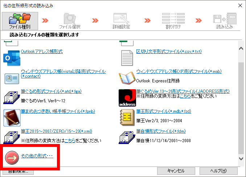This screenshot has width=246, height=177.
Task: Select 筆王2015~2007/ZERO/15~23(*.xml) link
Action: [57, 131]
